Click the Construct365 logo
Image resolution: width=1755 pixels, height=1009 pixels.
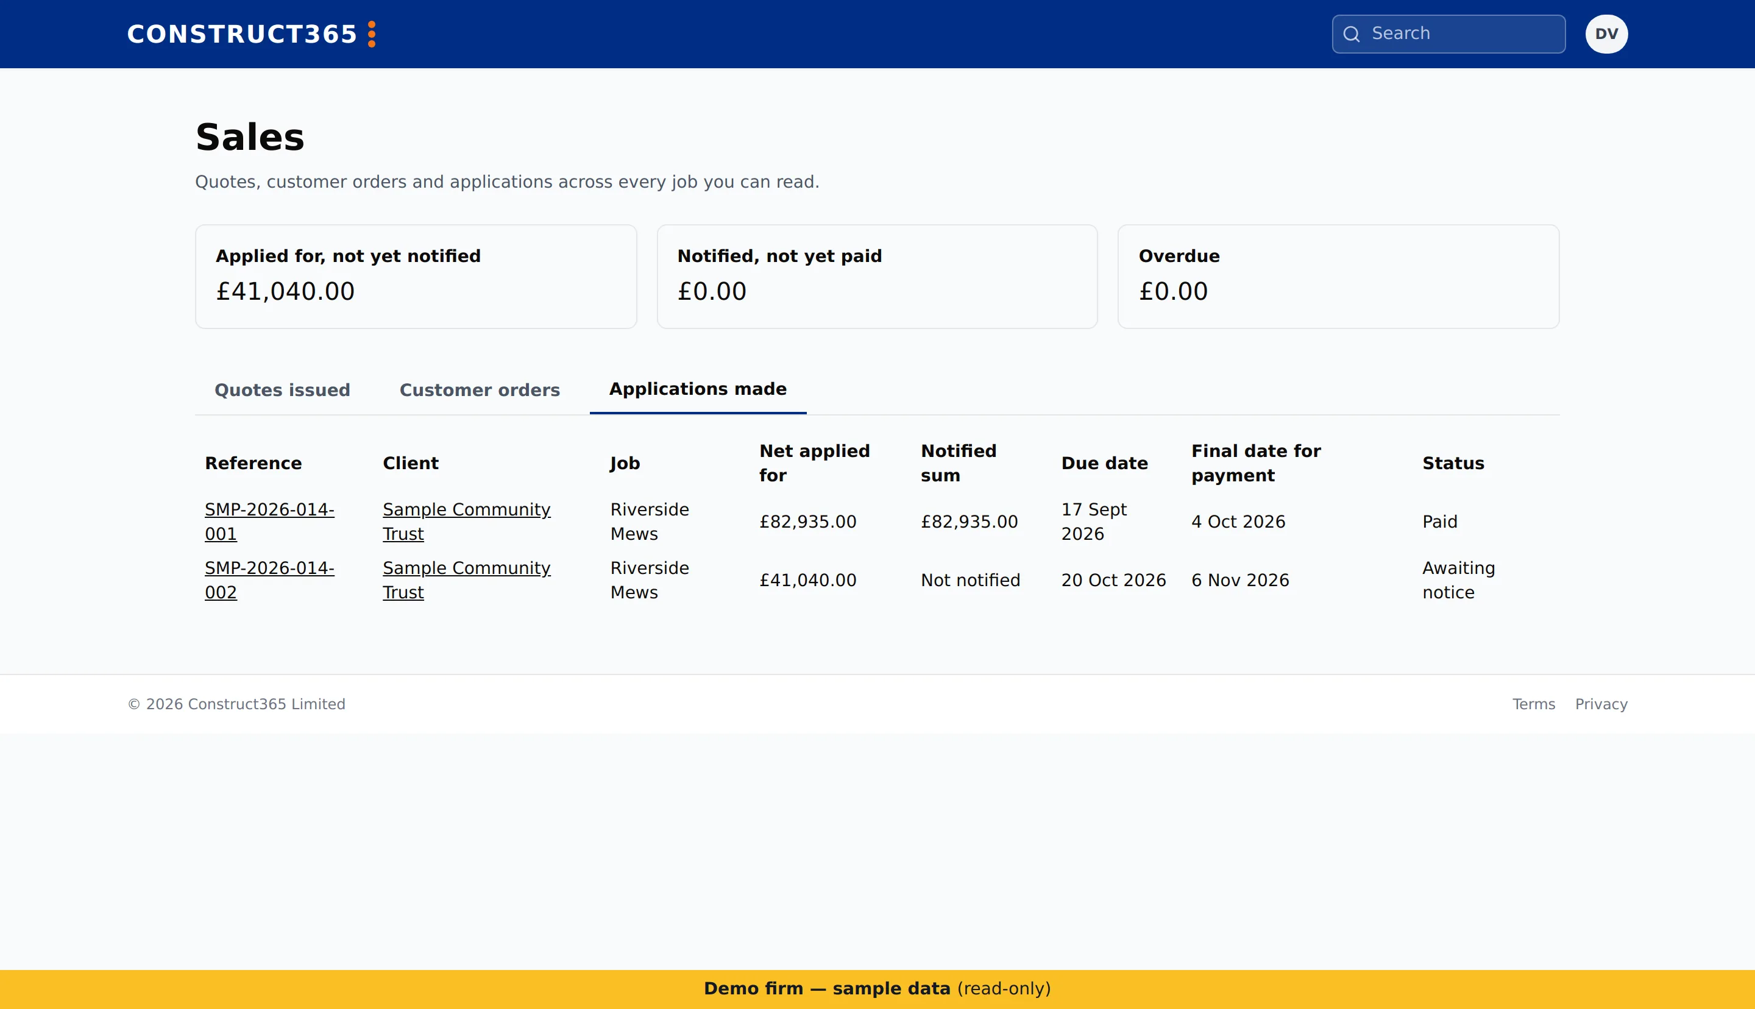point(252,34)
